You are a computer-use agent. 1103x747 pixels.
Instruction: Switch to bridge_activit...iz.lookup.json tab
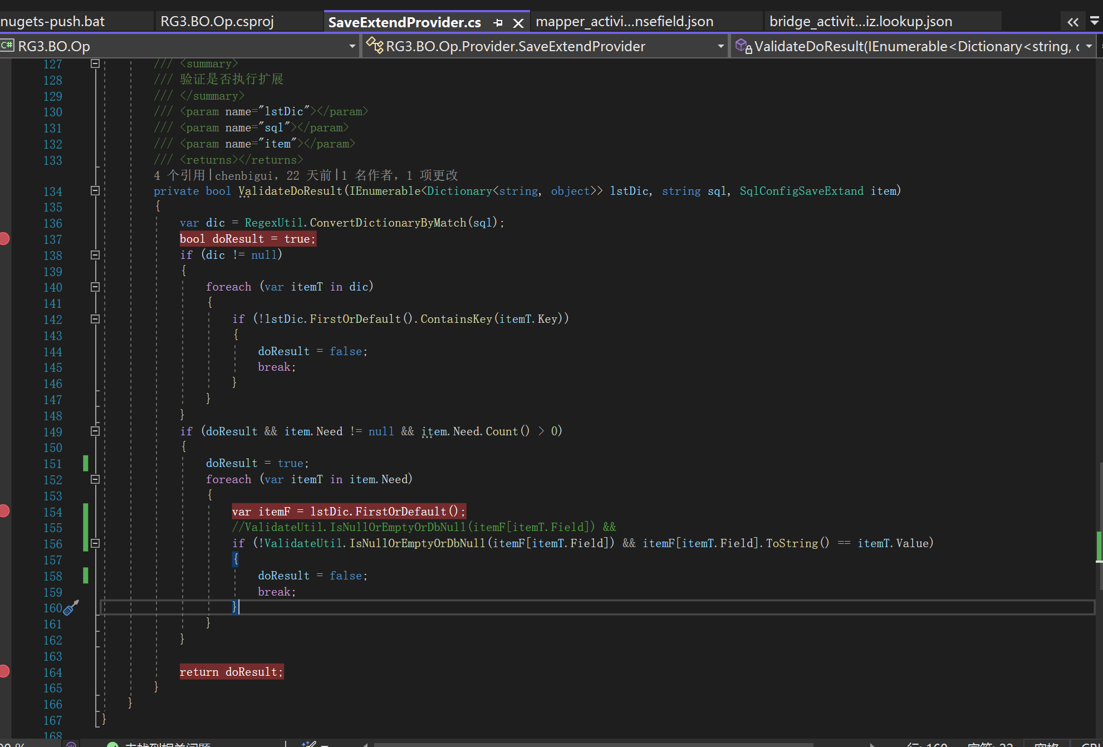coord(861,22)
